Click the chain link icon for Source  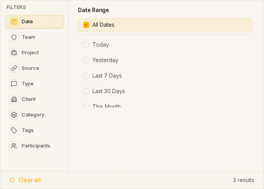click(14, 68)
